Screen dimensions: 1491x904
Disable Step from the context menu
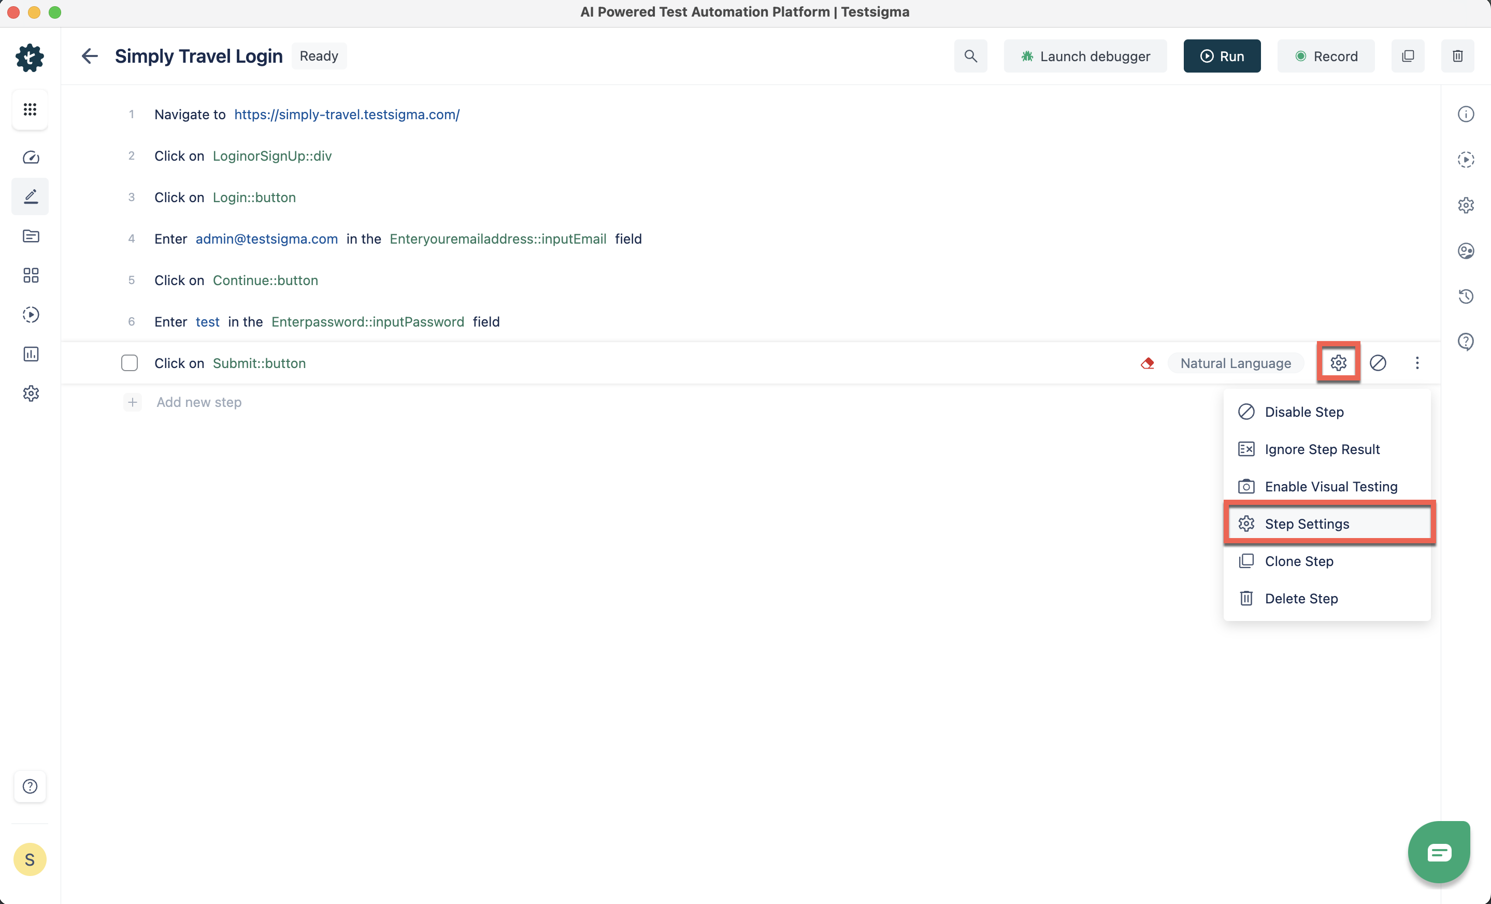click(1303, 412)
